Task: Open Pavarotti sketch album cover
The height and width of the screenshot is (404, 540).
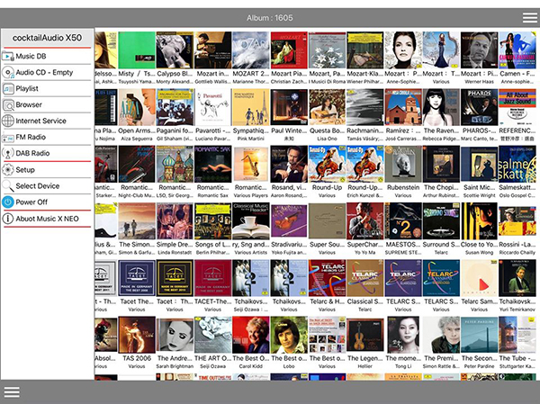Action: coord(212,107)
